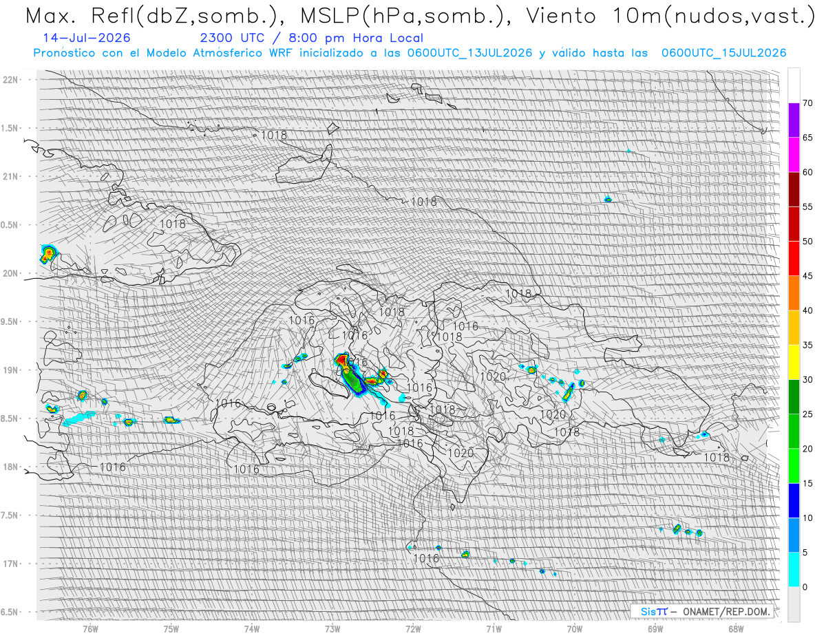Click the purple 65–70 dBZ legend segment
Viewport: 826px width, 638px height.
point(794,120)
